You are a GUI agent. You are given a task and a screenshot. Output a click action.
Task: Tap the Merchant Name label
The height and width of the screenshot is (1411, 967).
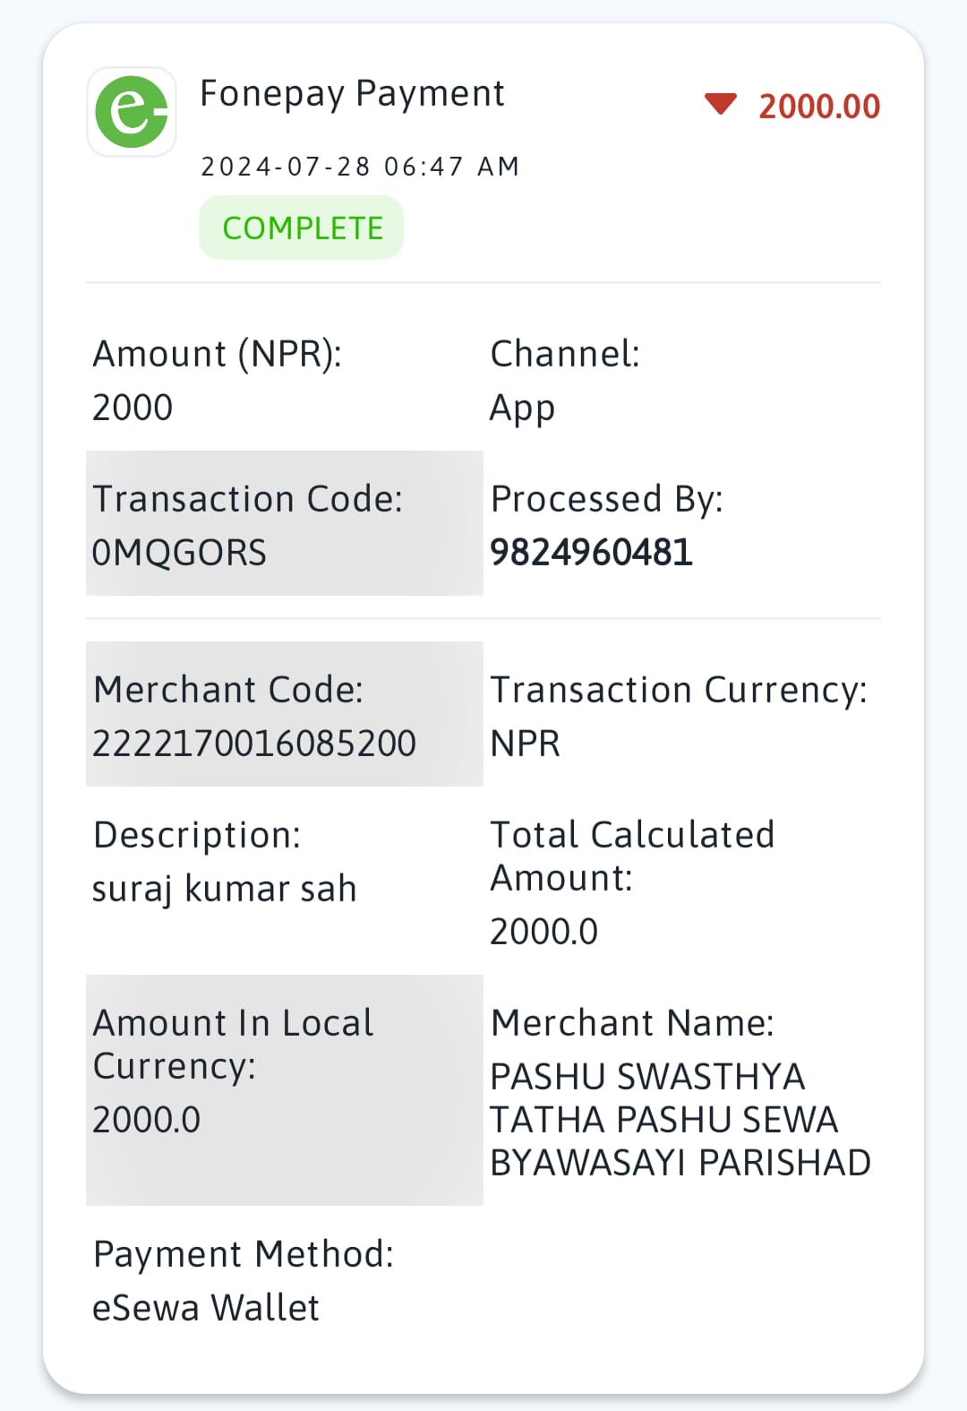(x=632, y=1023)
